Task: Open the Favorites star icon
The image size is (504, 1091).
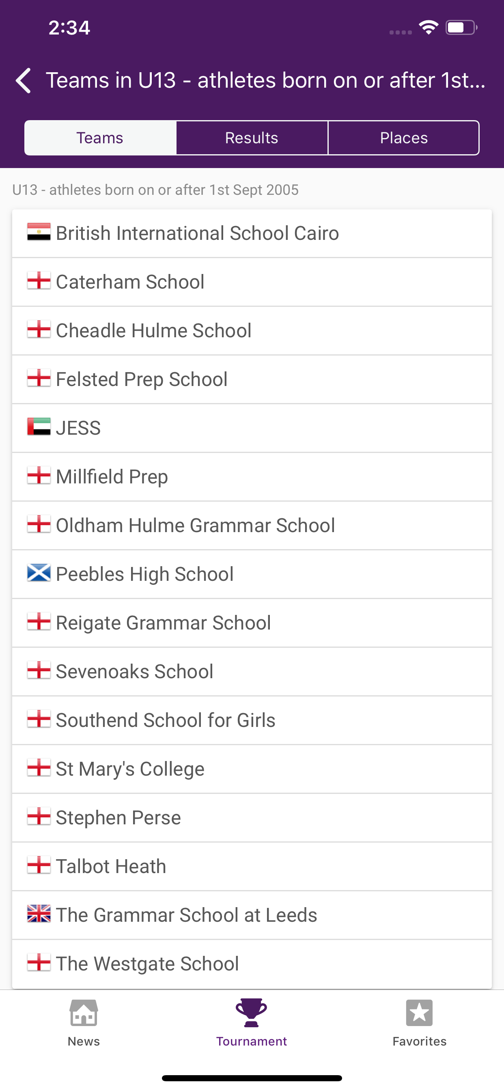Action: [x=419, y=1013]
